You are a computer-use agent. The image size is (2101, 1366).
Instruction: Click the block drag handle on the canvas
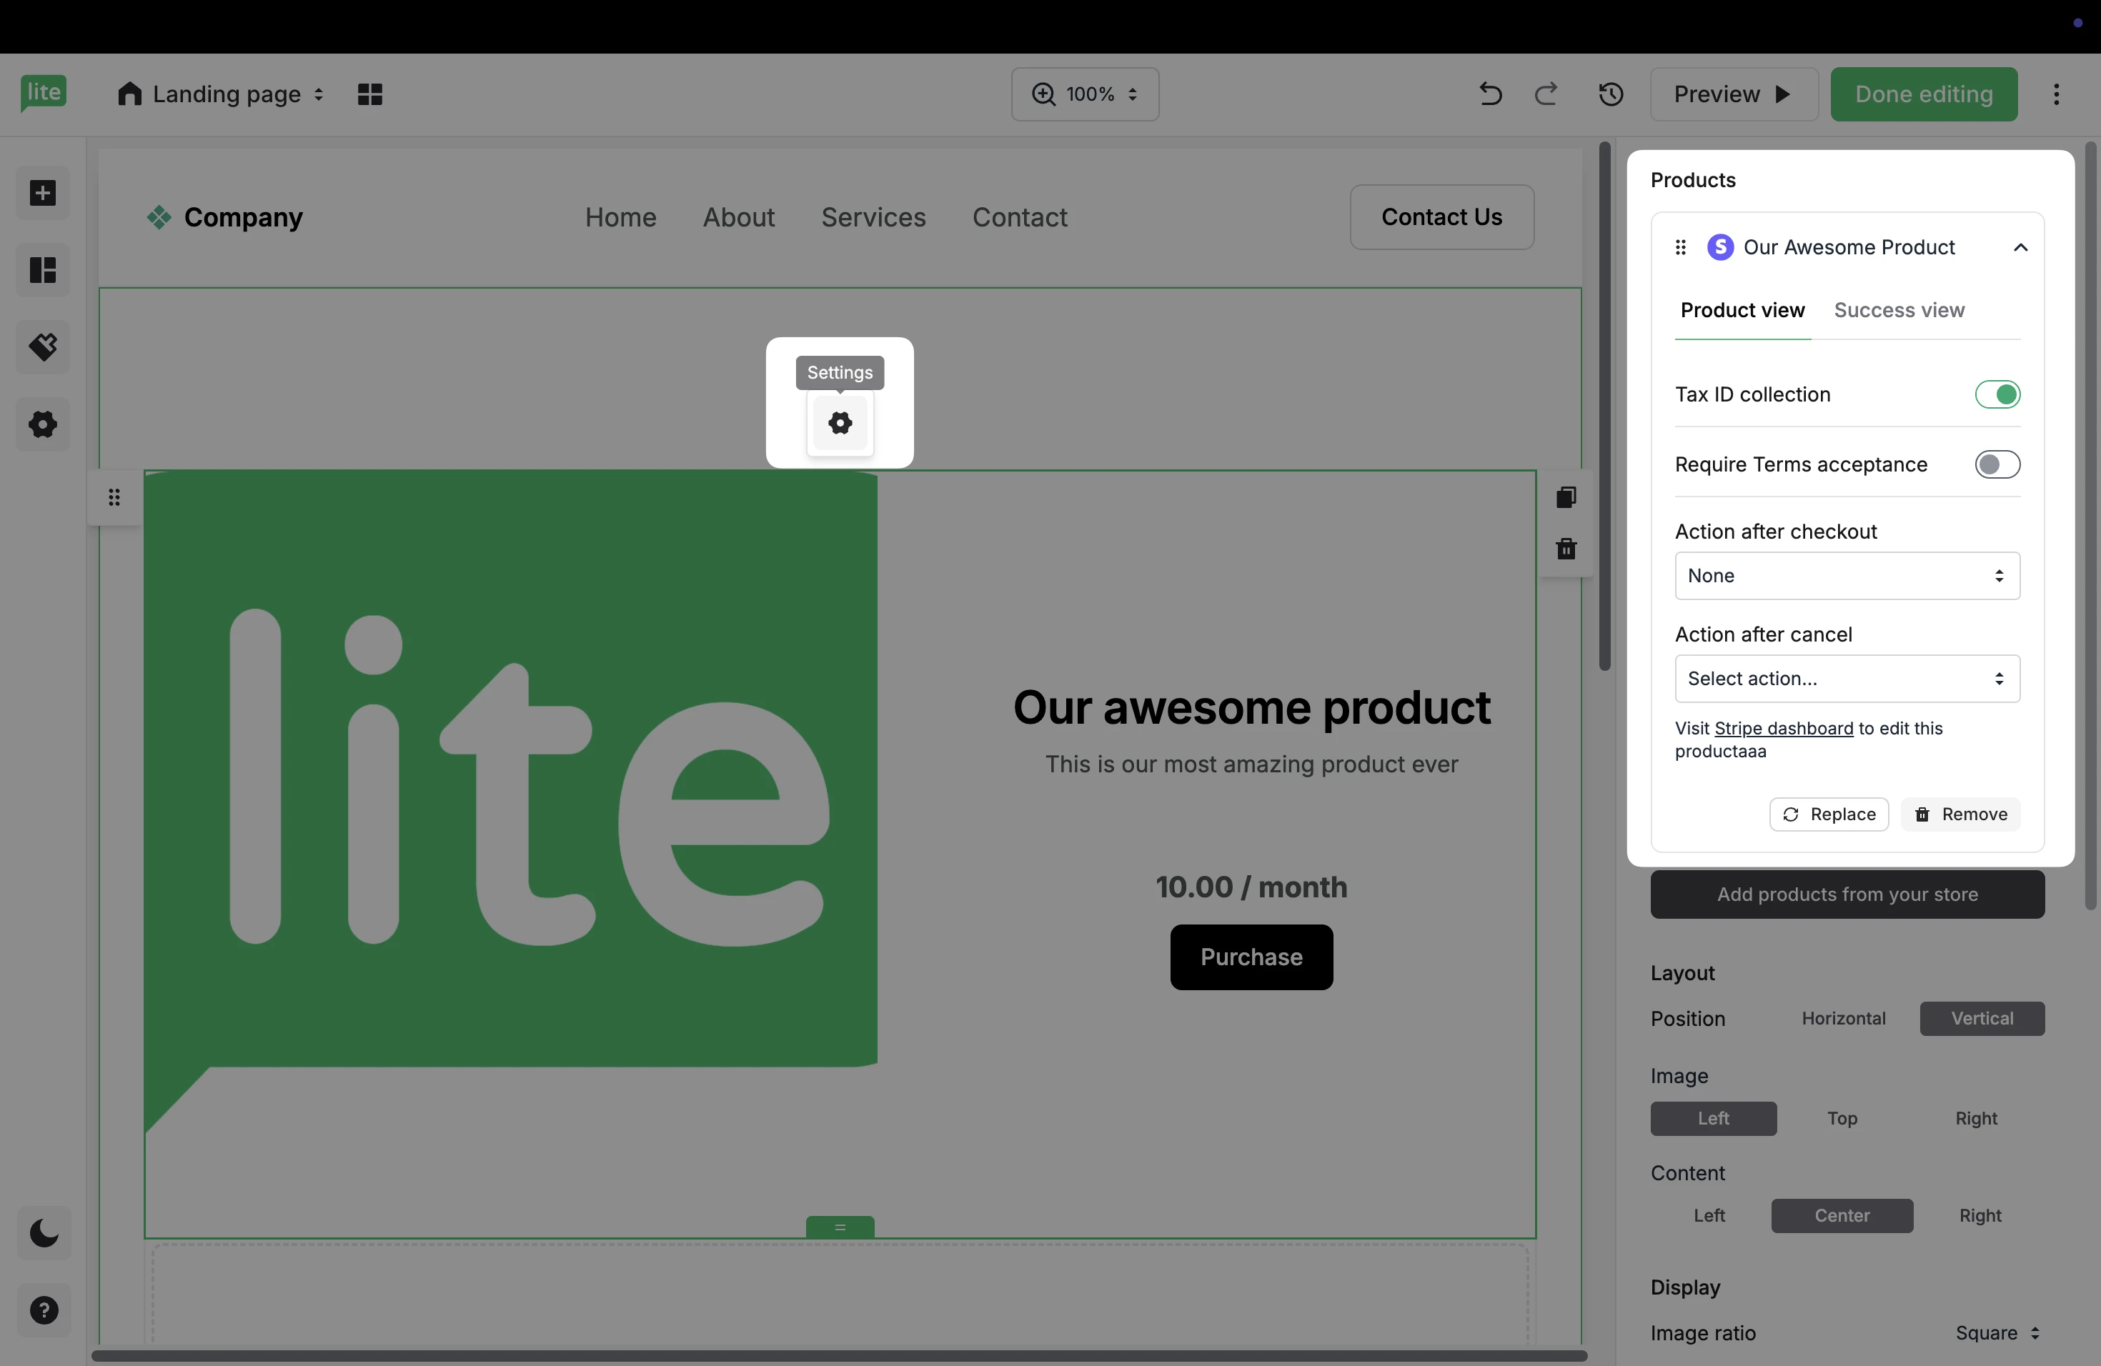tap(114, 498)
